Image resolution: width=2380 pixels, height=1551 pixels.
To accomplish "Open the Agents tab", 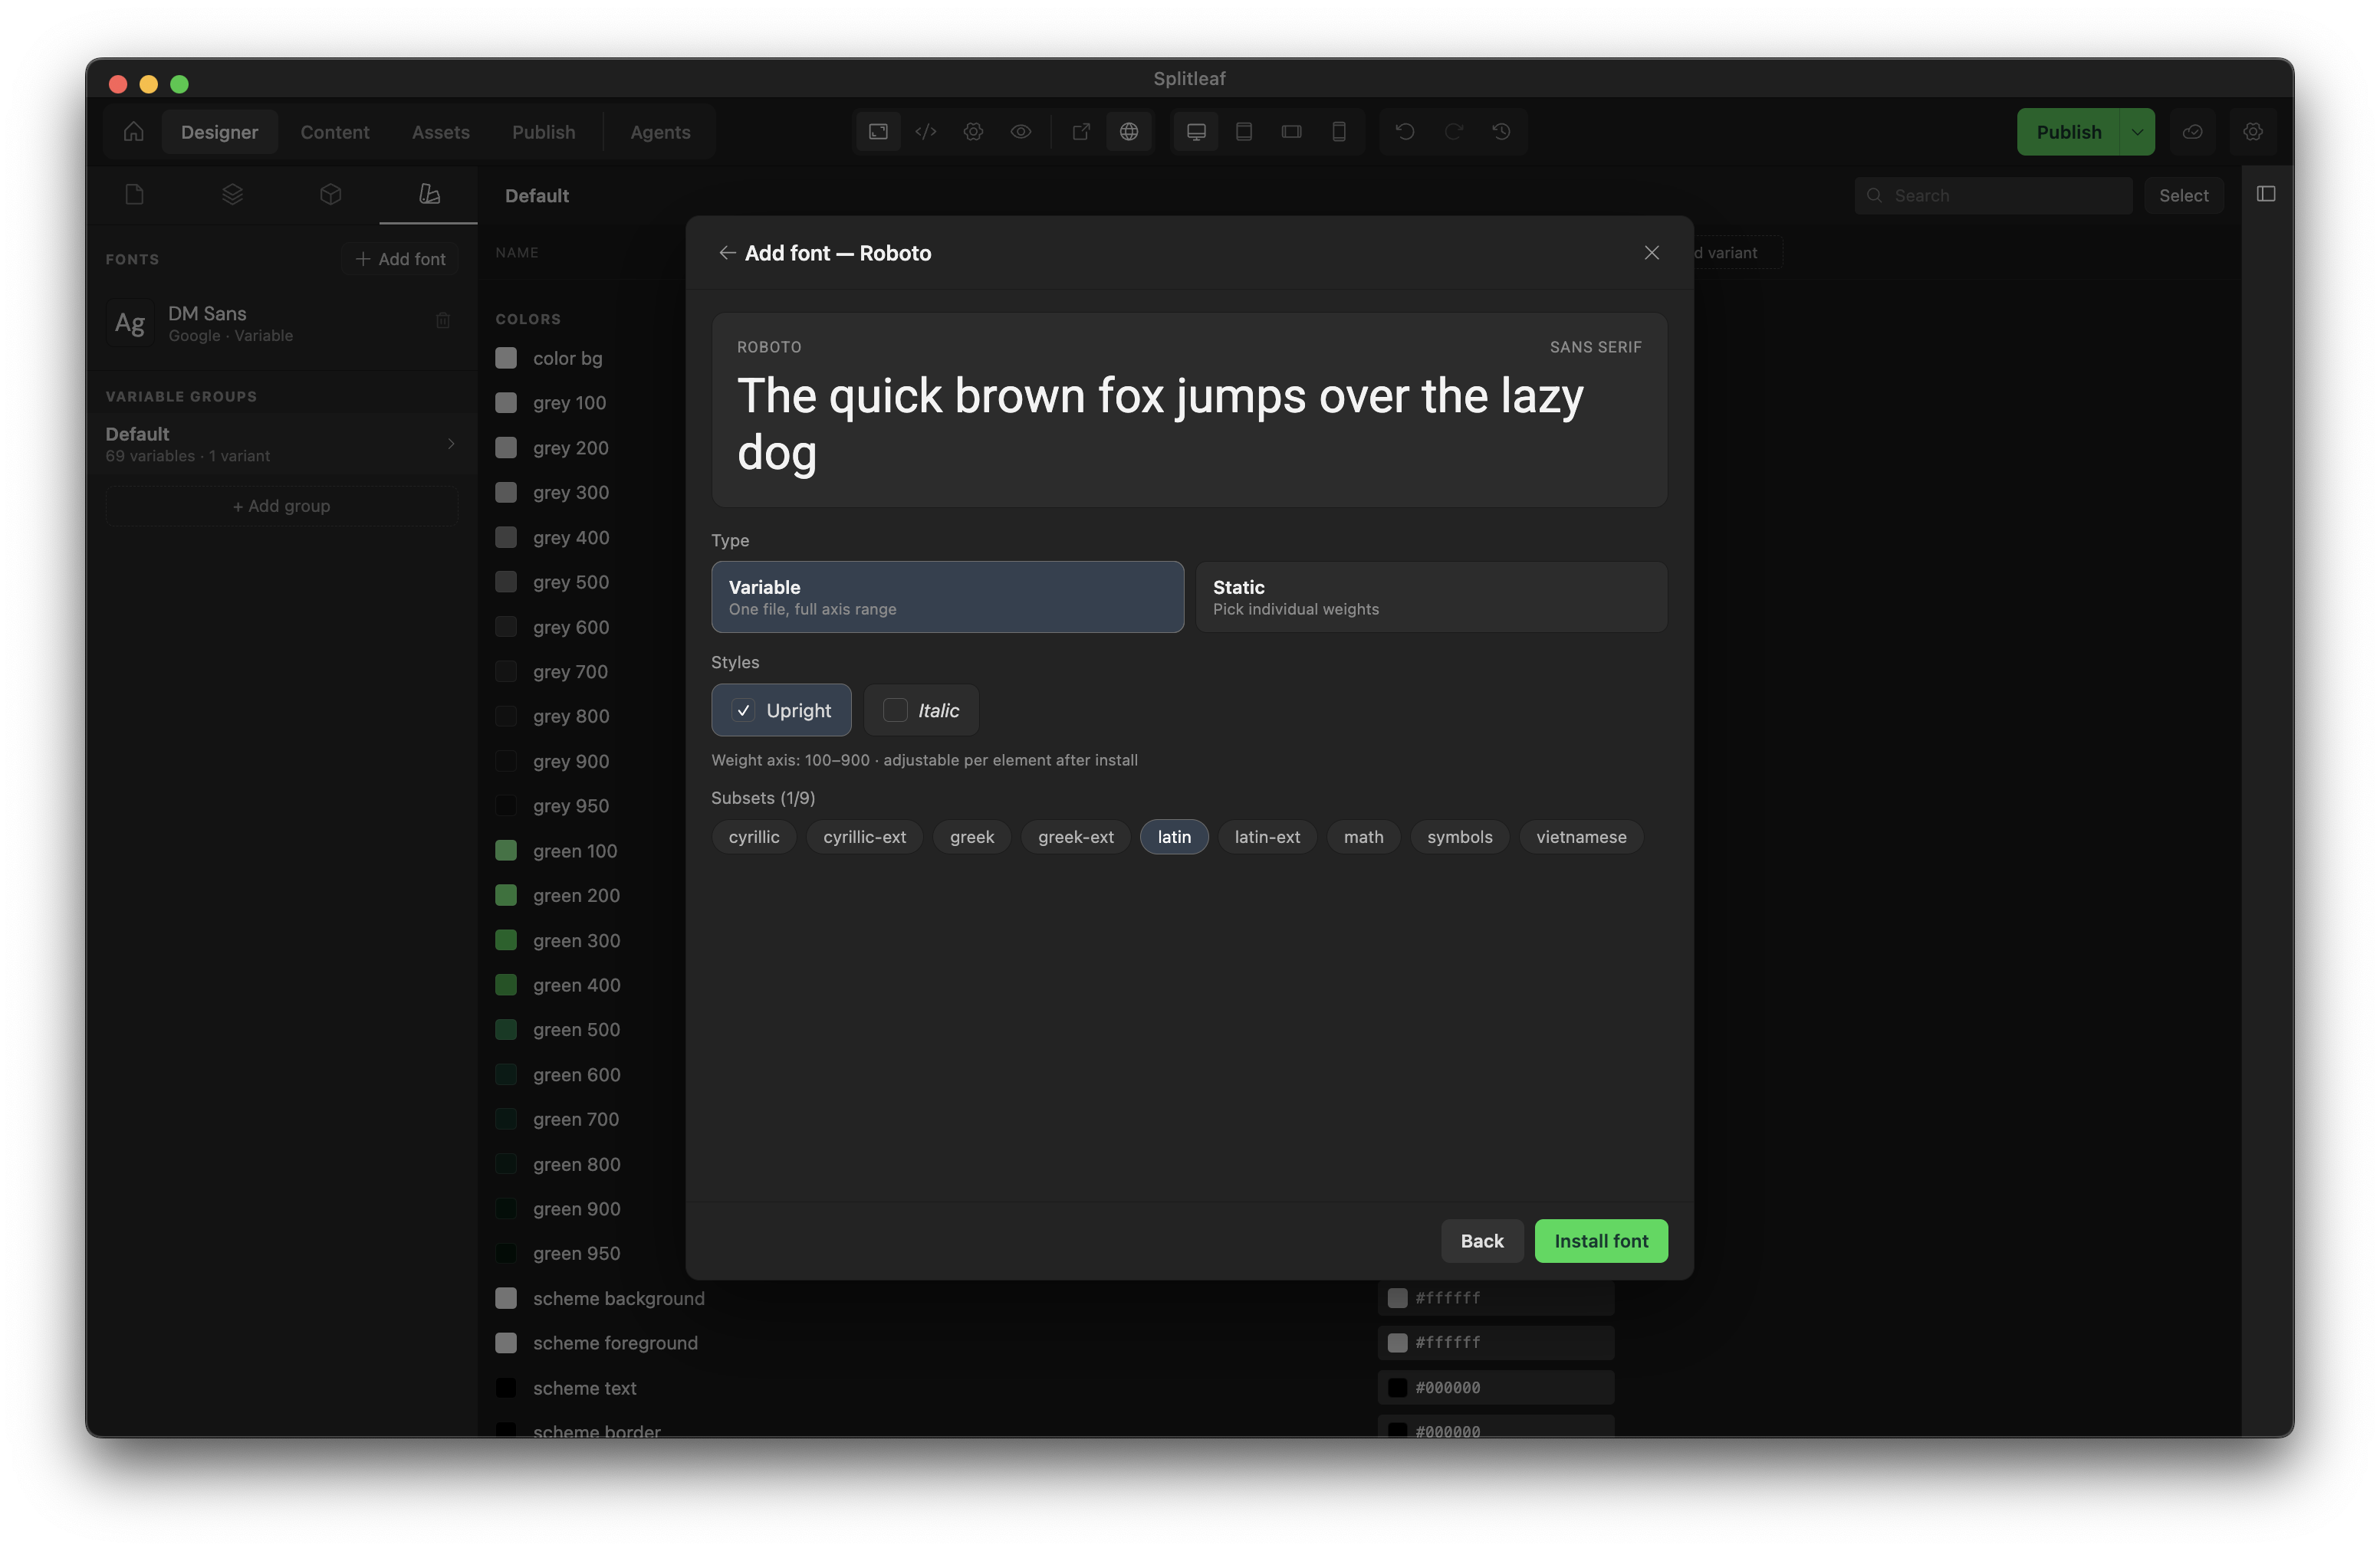I will (x=660, y=132).
